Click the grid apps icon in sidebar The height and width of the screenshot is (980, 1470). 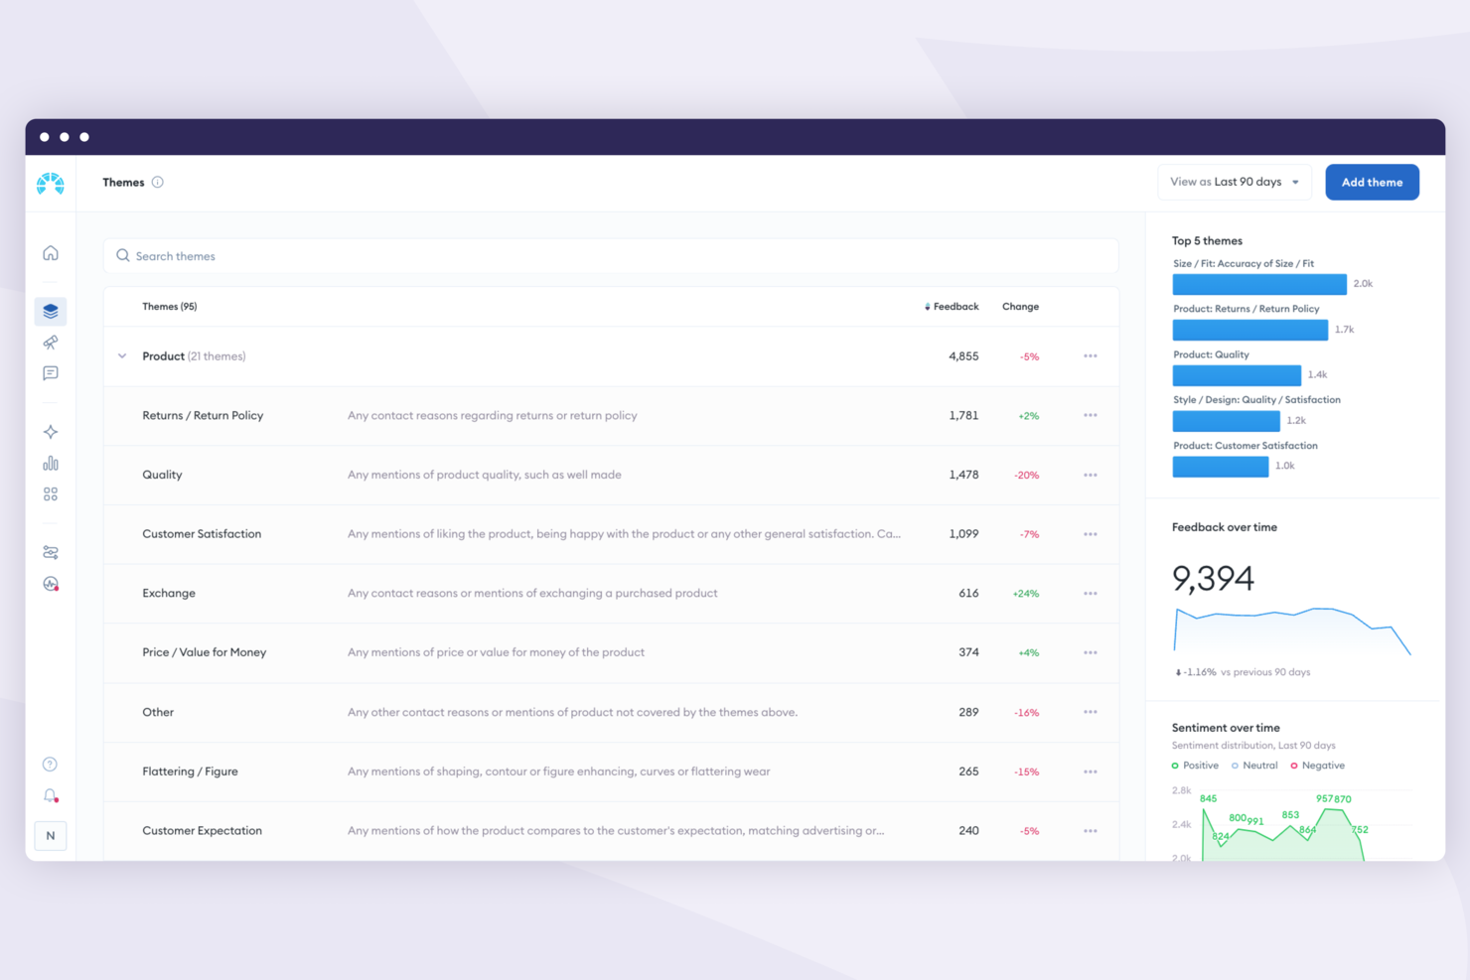(50, 493)
